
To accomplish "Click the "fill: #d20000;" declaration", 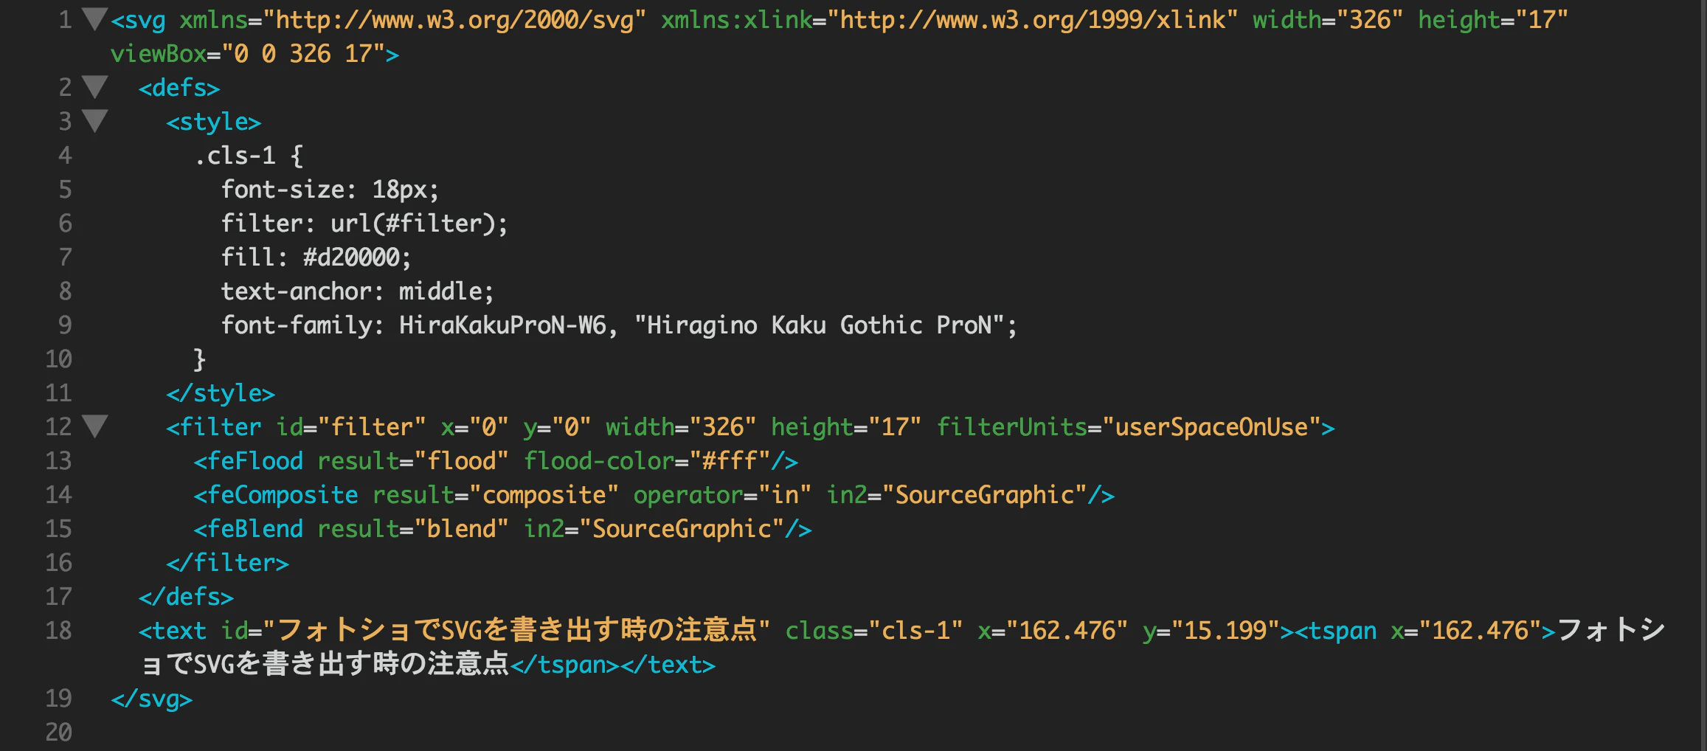I will click(316, 257).
